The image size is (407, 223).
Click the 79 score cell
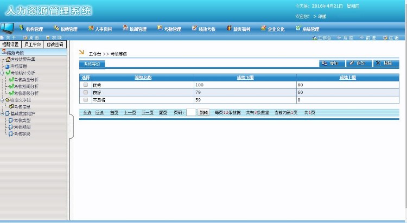tap(245, 92)
